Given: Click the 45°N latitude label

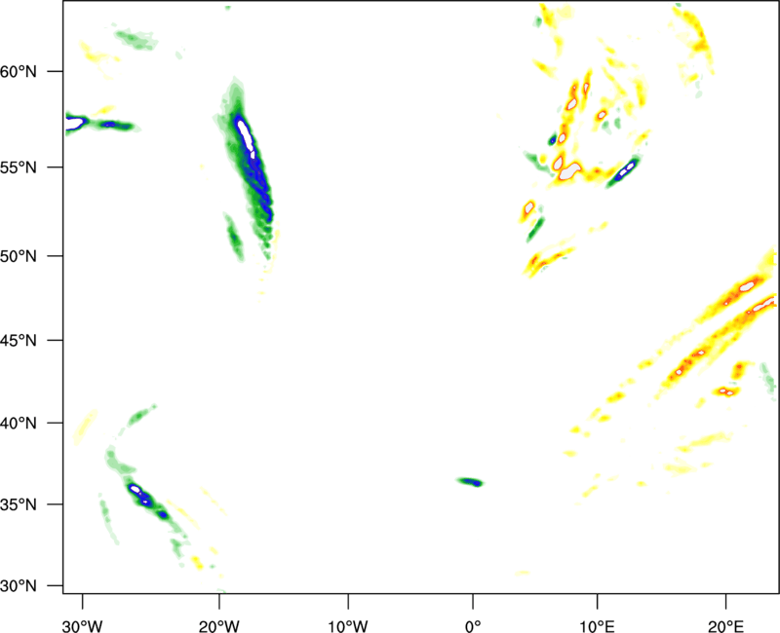Looking at the screenshot, I should click(x=19, y=340).
